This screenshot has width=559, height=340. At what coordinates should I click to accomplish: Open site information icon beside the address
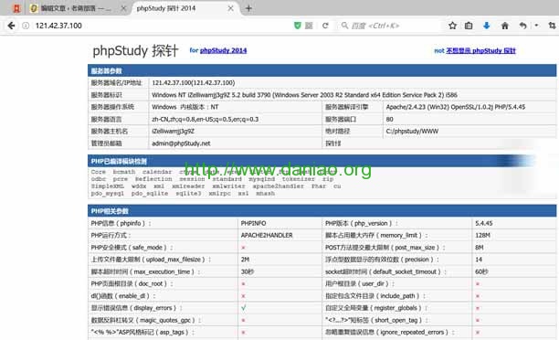(x=26, y=26)
